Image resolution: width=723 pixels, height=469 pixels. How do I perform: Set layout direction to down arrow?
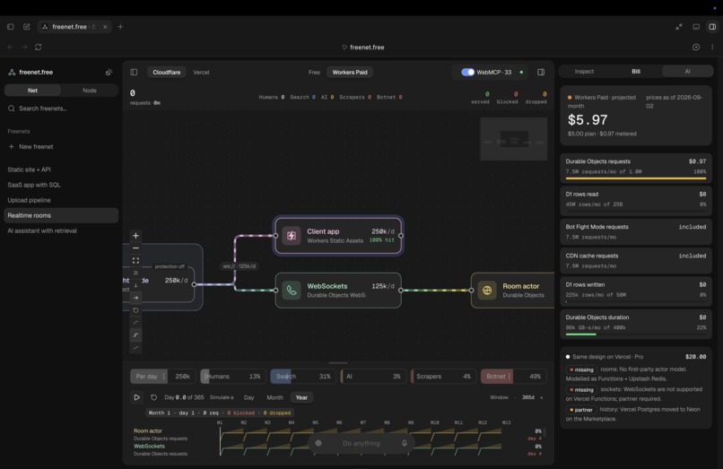135,285
